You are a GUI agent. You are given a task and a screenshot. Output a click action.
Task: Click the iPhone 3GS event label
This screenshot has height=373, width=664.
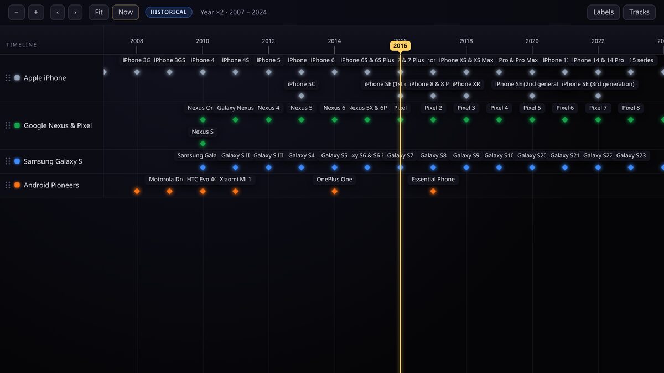coord(170,60)
